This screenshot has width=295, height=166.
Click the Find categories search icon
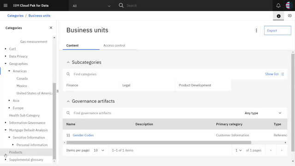coord(68,74)
